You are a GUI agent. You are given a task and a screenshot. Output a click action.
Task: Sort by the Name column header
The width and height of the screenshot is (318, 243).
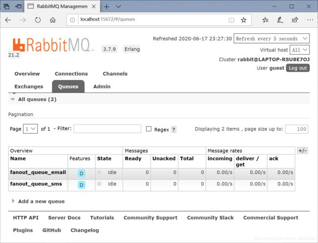(18, 159)
